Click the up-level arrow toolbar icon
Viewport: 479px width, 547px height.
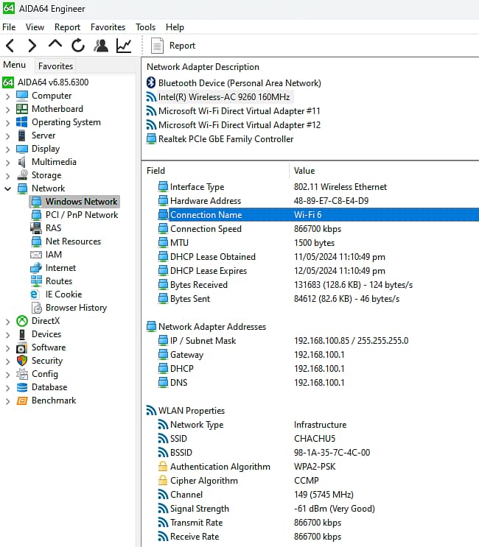(x=55, y=44)
